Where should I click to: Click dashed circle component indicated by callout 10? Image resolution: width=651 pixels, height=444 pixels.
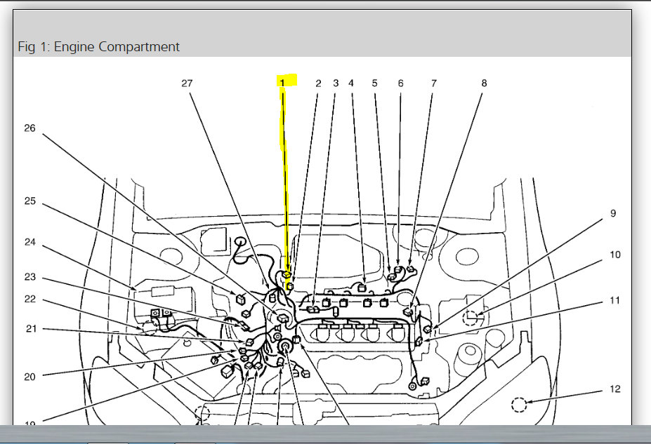pos(471,318)
